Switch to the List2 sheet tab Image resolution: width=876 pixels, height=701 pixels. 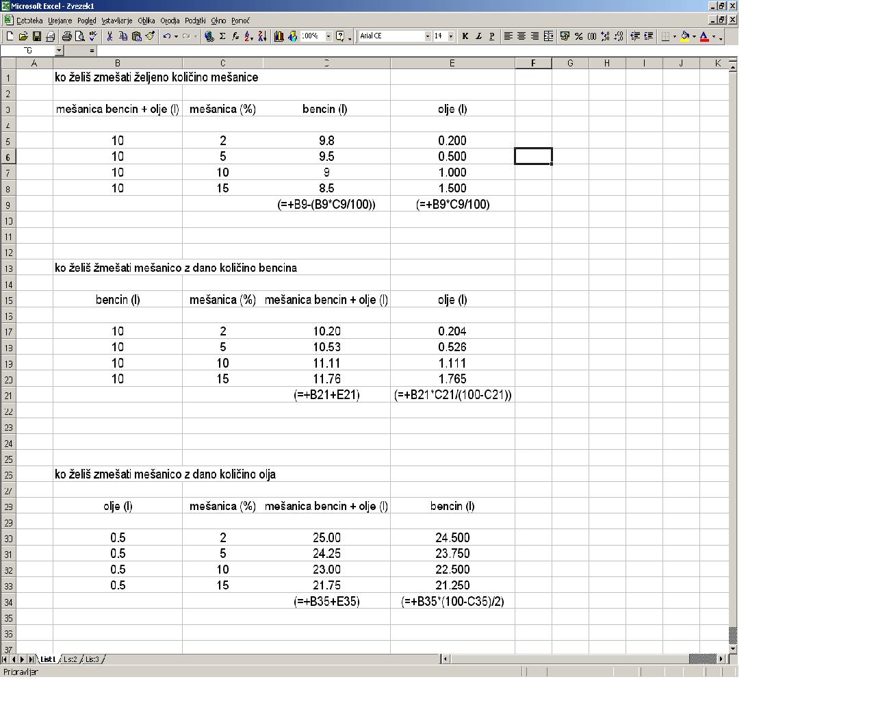point(70,659)
